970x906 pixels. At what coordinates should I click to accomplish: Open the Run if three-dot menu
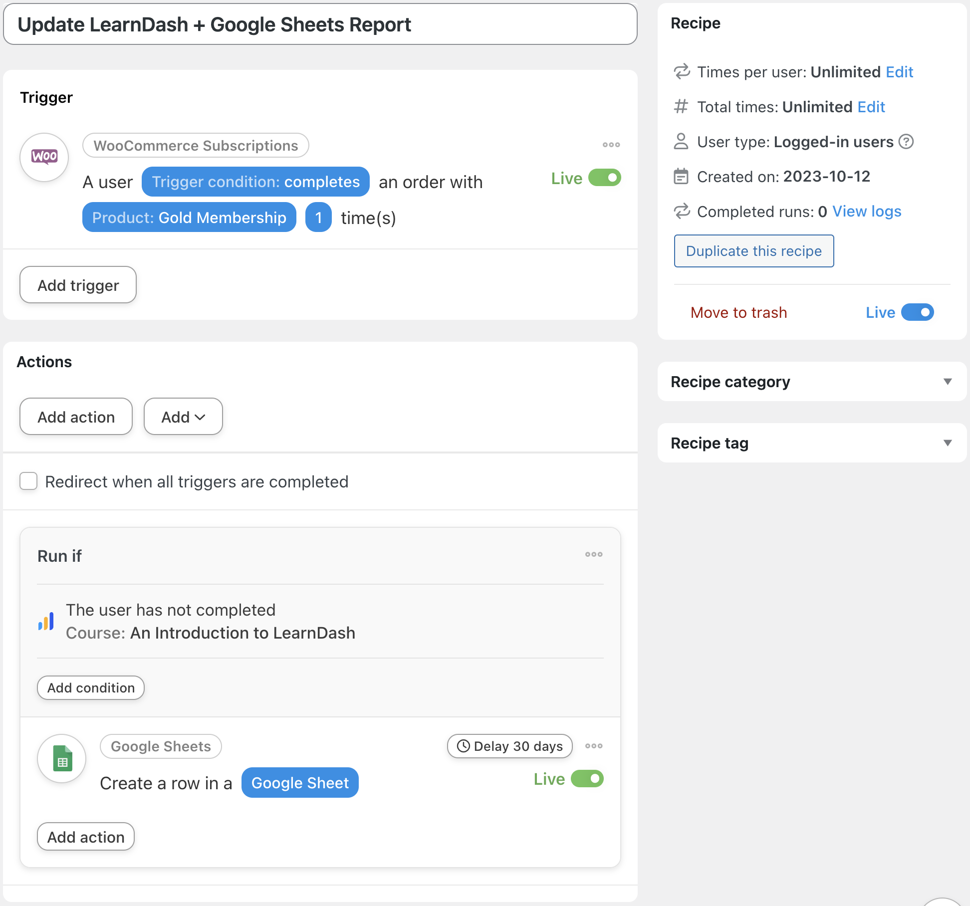(594, 554)
